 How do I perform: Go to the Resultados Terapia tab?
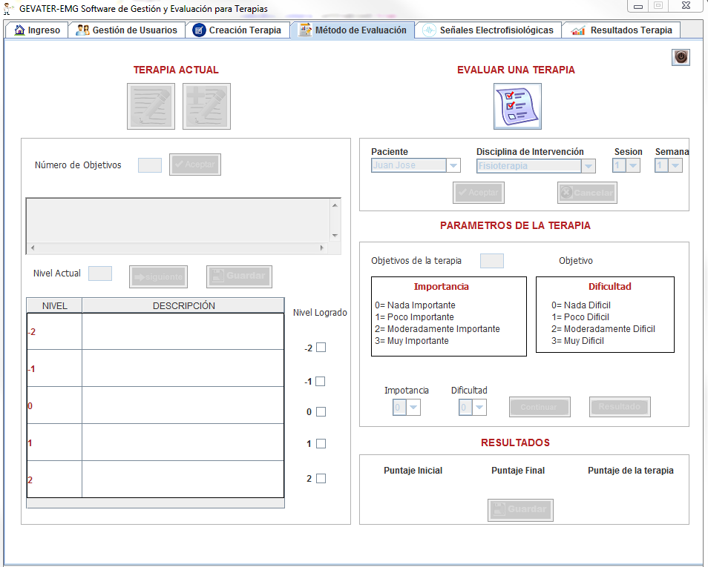click(x=622, y=30)
